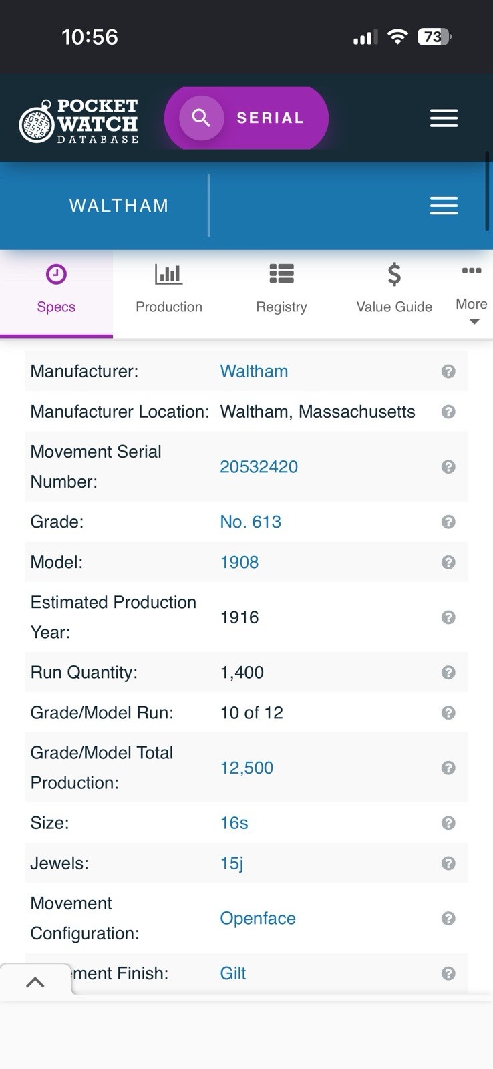Open the Waltham manufacturer link
Viewport: 493px width, 1069px height.
(254, 371)
